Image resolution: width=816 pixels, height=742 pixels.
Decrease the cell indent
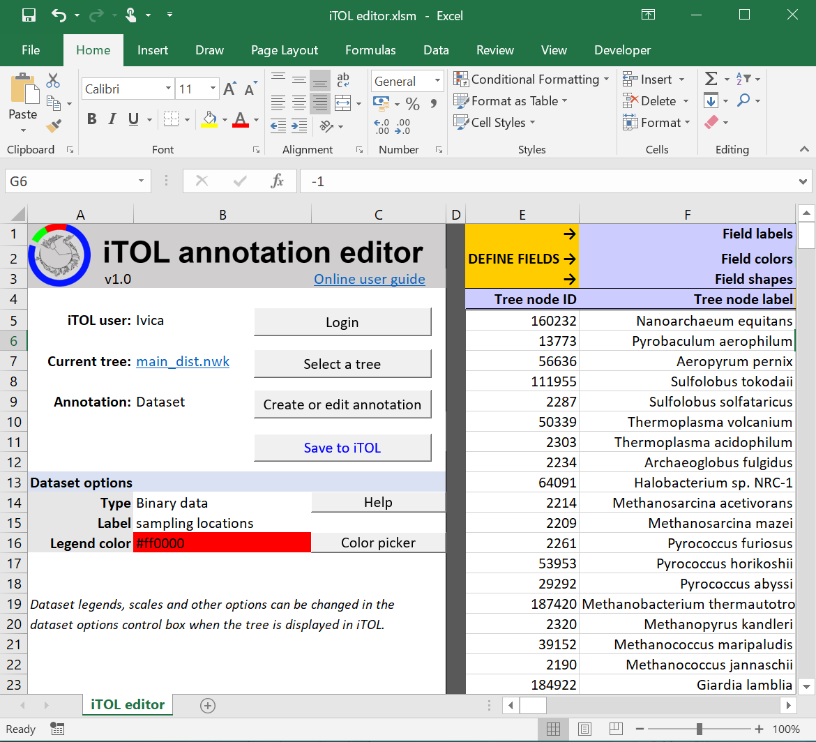coord(278,126)
